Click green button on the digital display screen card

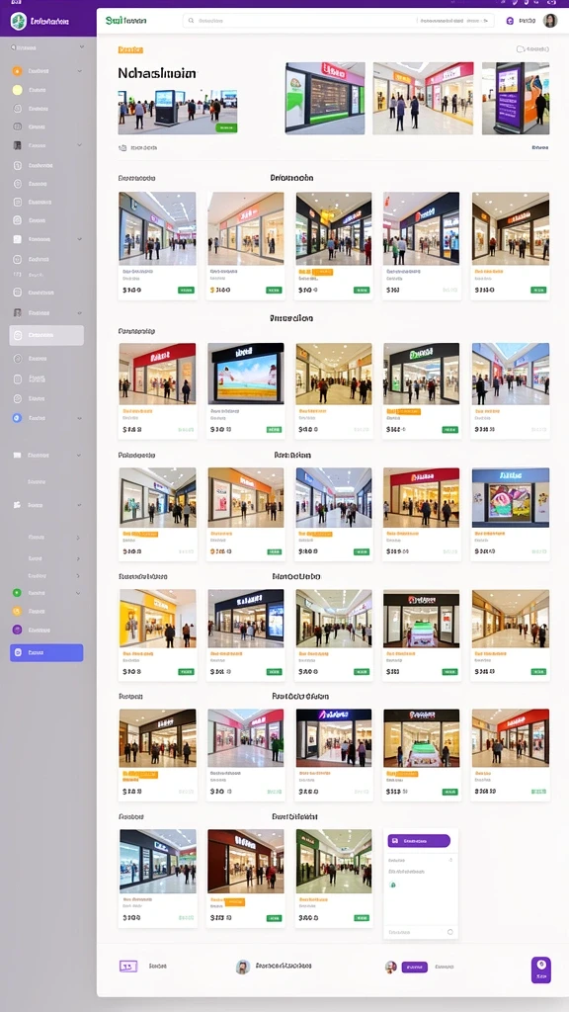click(x=275, y=429)
